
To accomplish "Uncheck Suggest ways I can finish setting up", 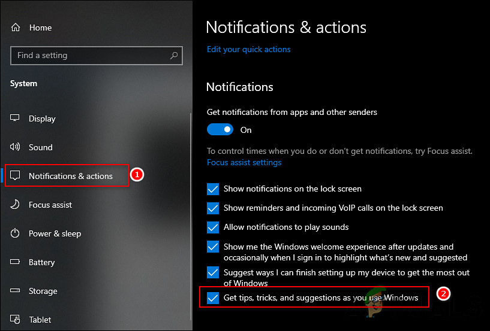I will pyautogui.click(x=213, y=272).
